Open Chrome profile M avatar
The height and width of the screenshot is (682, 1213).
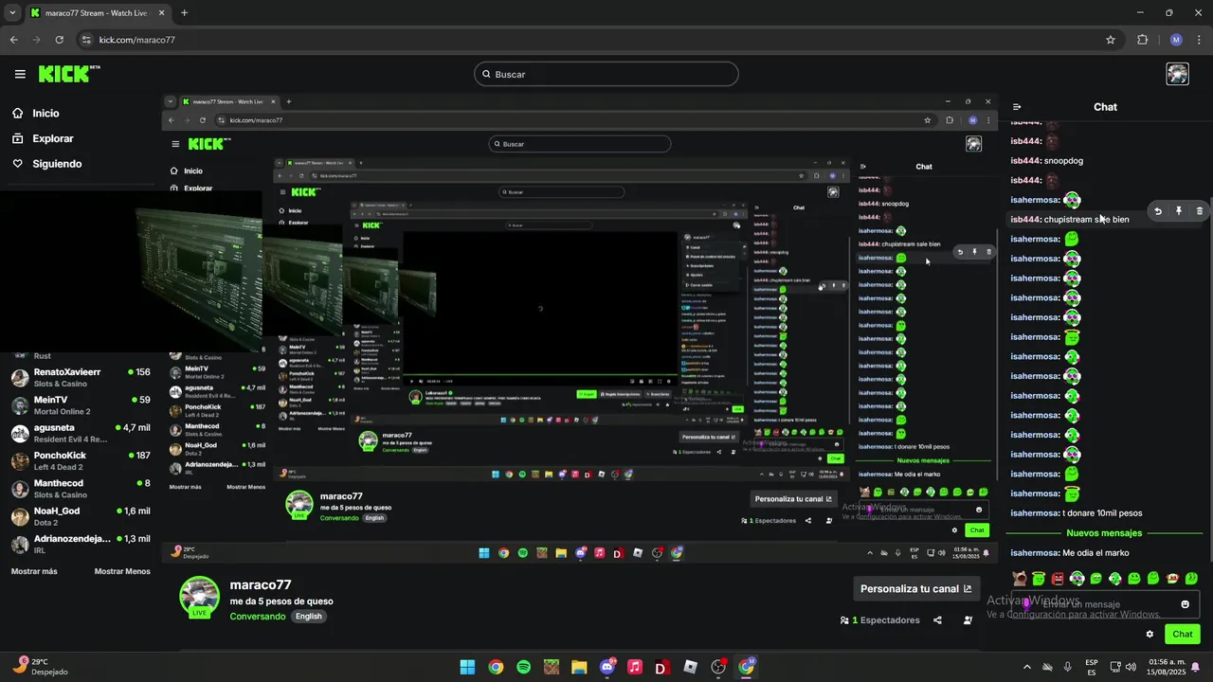pyautogui.click(x=1176, y=40)
